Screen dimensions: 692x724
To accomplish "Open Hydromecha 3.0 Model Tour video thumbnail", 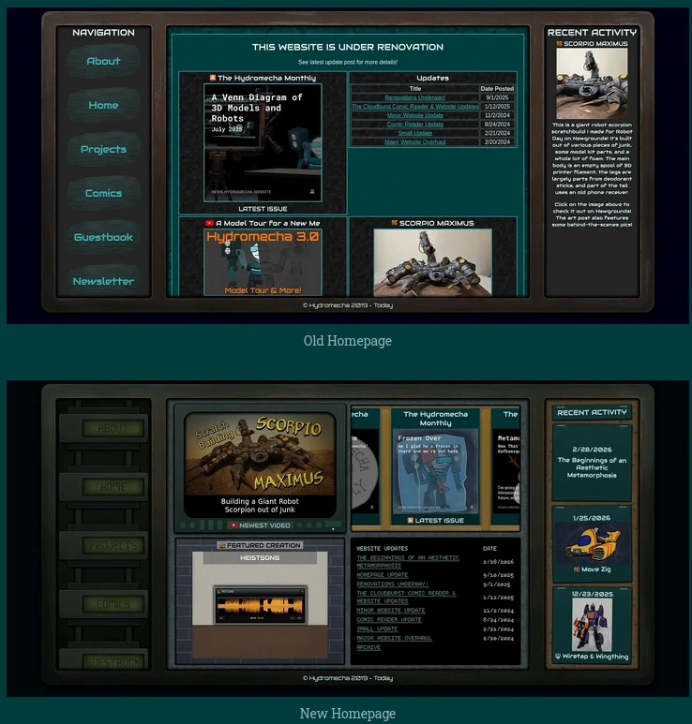I will (263, 262).
